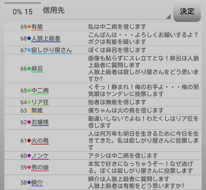206x190 pixels.
Task: Click the 決定 button
Action: tap(187, 12)
